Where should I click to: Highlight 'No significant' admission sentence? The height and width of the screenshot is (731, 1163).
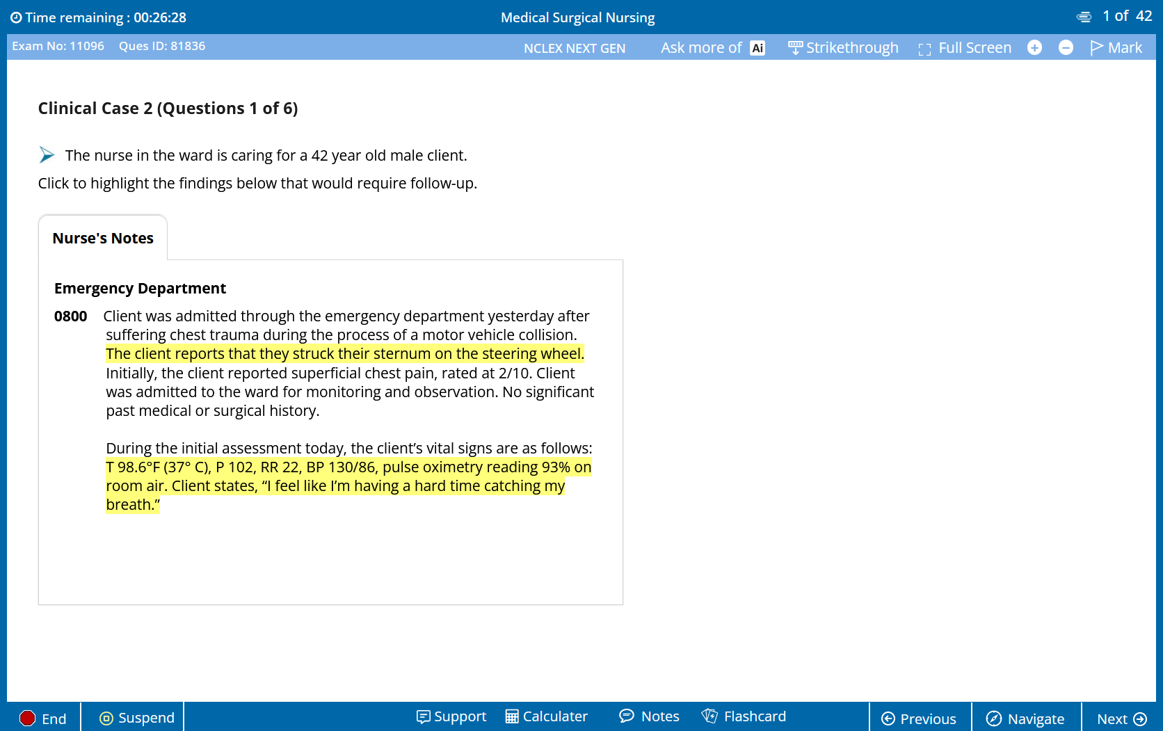(x=548, y=392)
